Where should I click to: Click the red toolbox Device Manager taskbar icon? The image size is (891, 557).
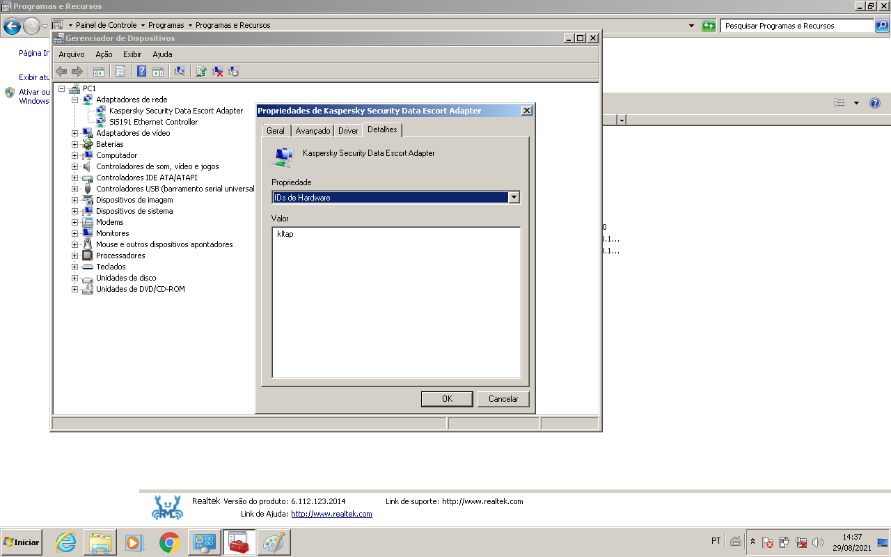click(x=239, y=542)
